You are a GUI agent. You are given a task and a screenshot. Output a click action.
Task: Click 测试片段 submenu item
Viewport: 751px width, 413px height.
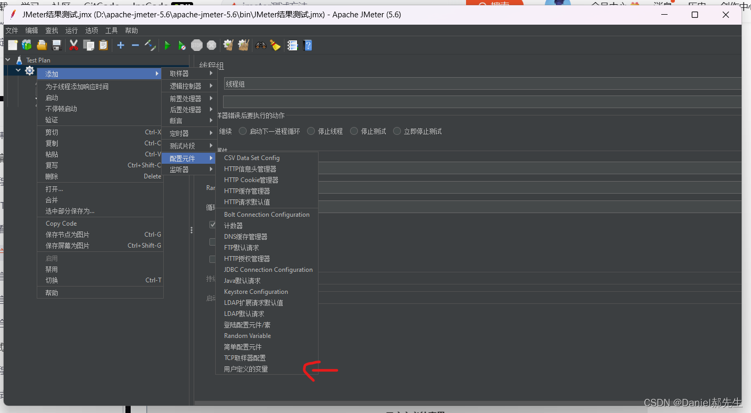coord(188,146)
